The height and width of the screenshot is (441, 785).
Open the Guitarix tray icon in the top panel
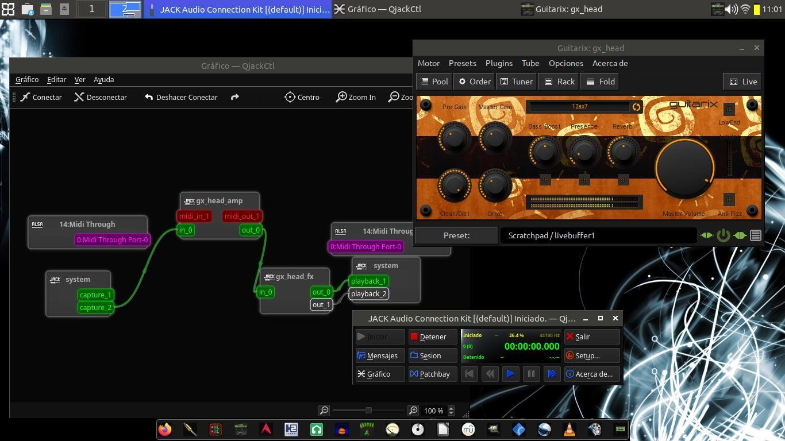(717, 9)
